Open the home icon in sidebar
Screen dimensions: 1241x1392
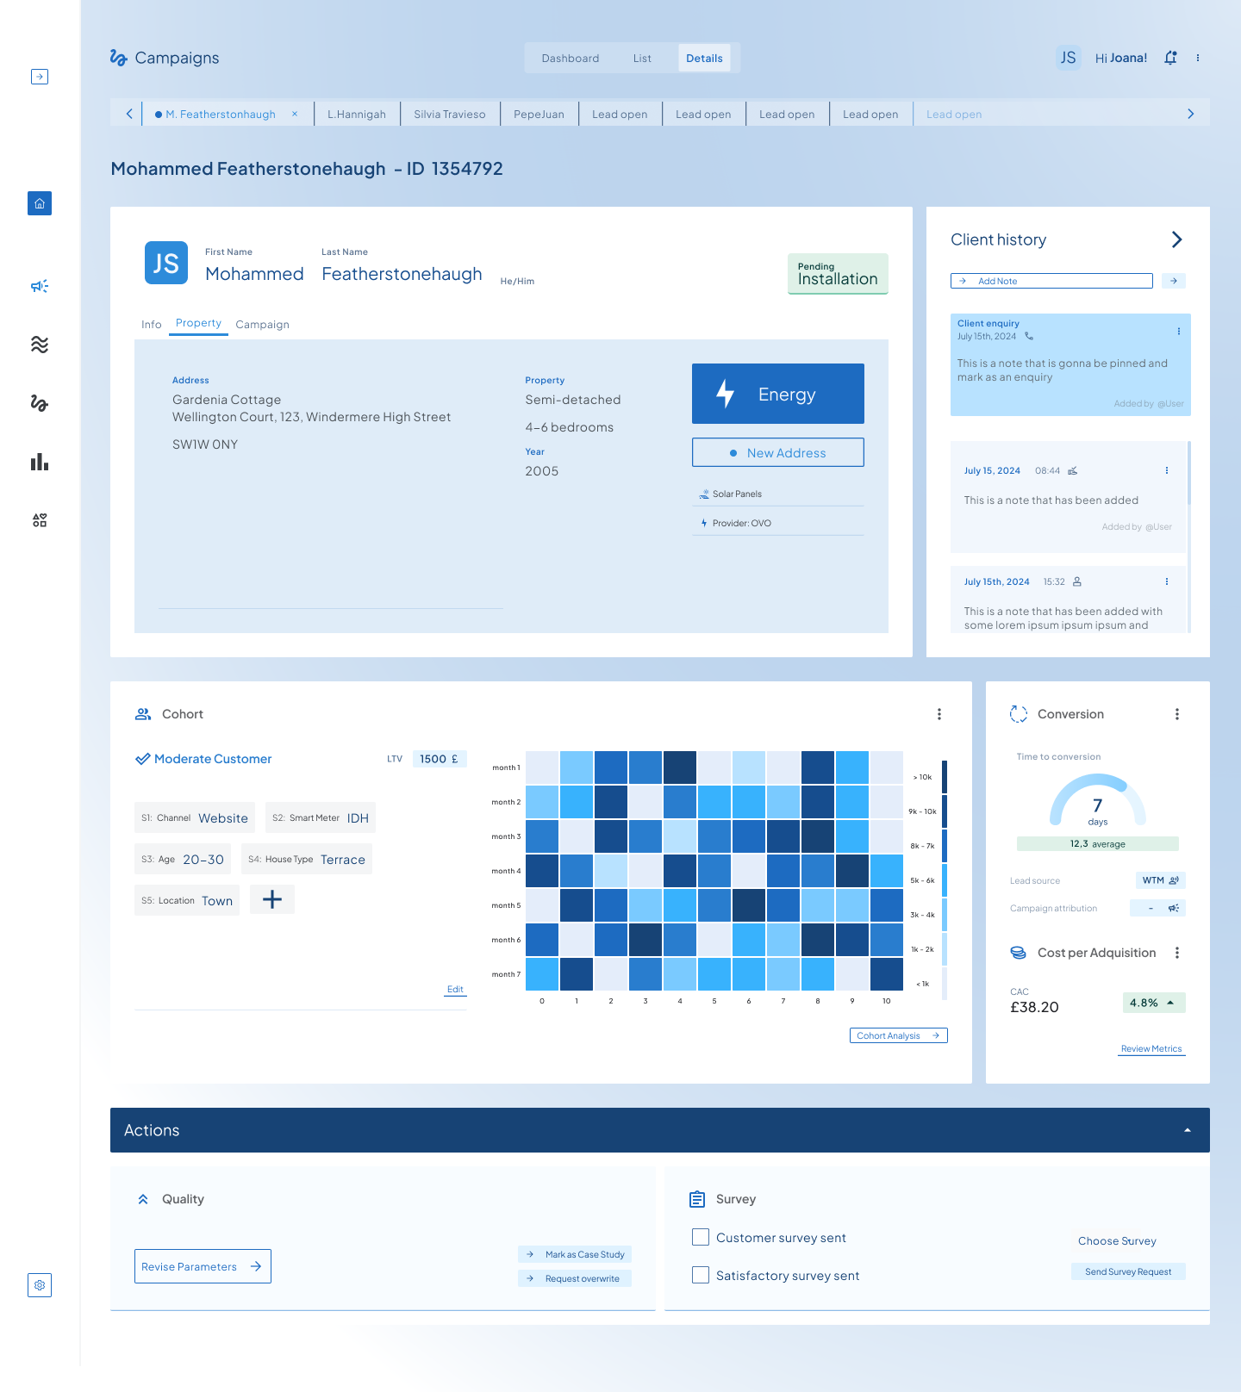[x=40, y=203]
